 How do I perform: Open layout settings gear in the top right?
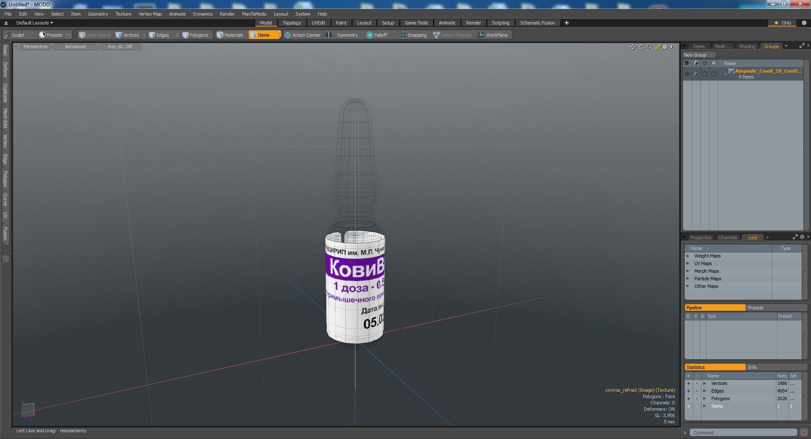[804, 23]
